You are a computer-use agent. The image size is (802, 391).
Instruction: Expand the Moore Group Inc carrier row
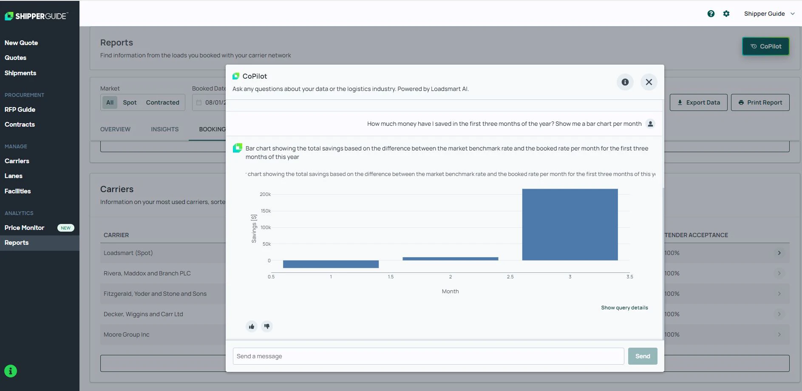click(x=779, y=334)
